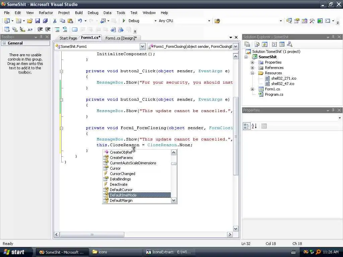Open the Data menu
The width and height of the screenshot is (343, 257).
(x=107, y=13)
